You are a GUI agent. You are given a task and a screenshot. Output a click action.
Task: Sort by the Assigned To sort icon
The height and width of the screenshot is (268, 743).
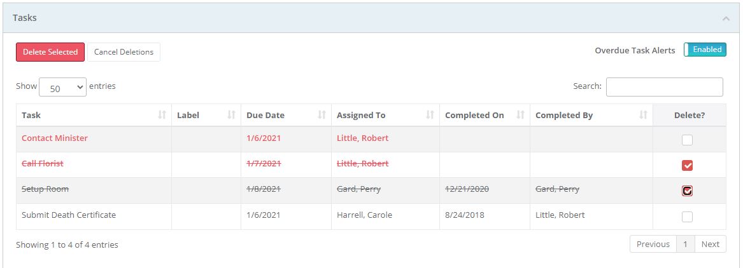coord(430,115)
